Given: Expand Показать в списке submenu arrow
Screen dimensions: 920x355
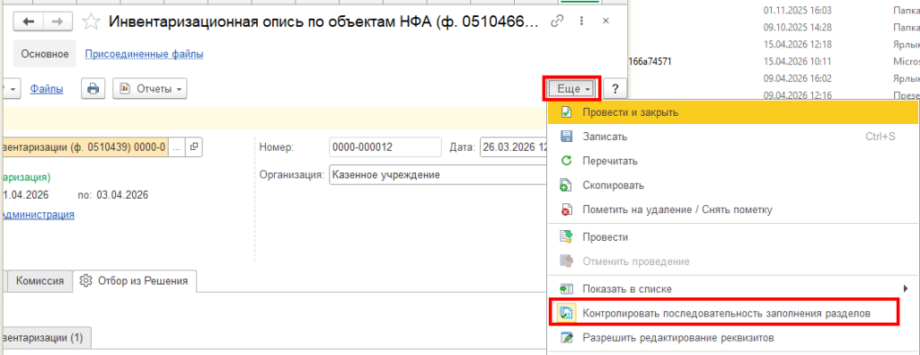Looking at the screenshot, I should pos(907,288).
